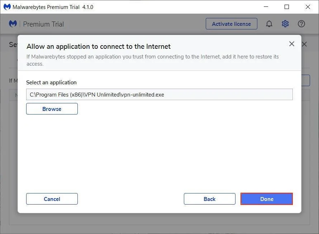319x234 pixels.
Task: Maximize the Malwarebytes window
Action: click(287, 7)
